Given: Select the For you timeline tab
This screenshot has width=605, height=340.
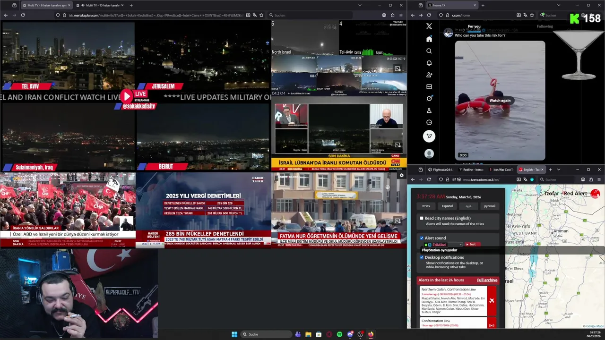Looking at the screenshot, I should click(474, 26).
